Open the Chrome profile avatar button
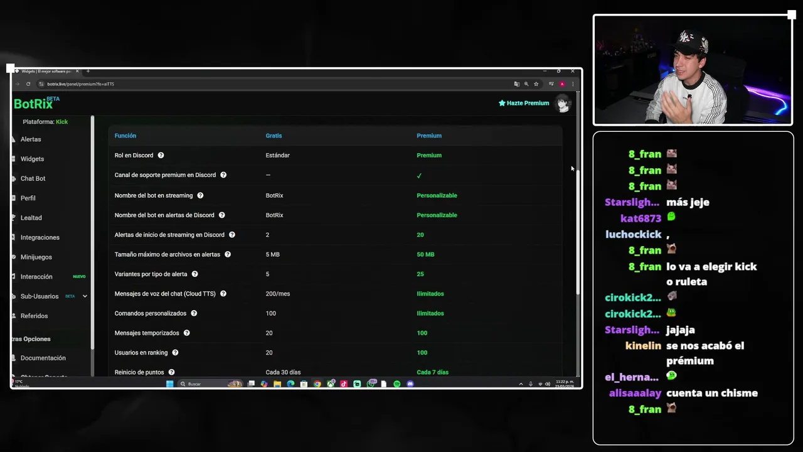 click(x=562, y=84)
